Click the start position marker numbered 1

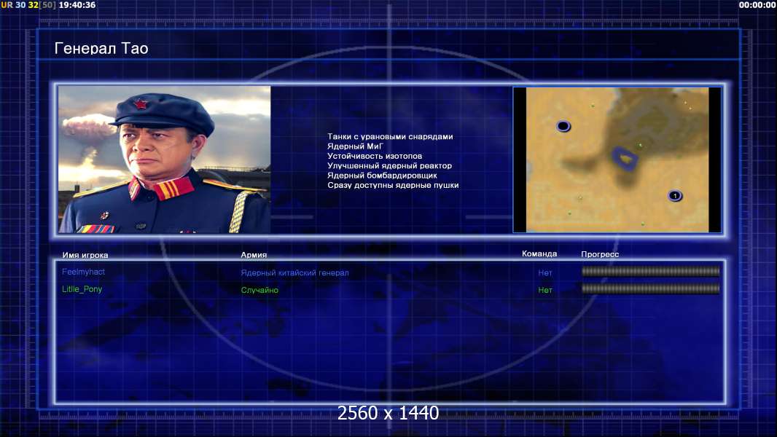click(x=674, y=195)
